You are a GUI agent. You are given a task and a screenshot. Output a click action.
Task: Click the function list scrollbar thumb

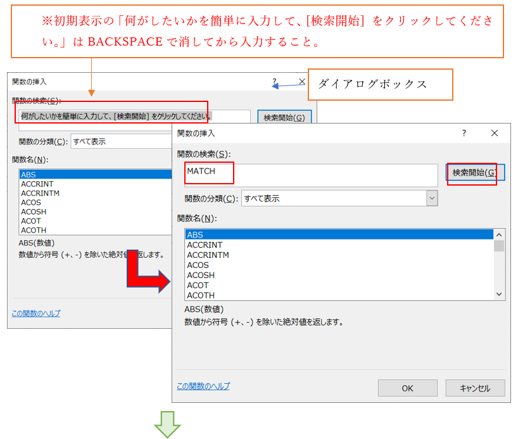pos(499,246)
